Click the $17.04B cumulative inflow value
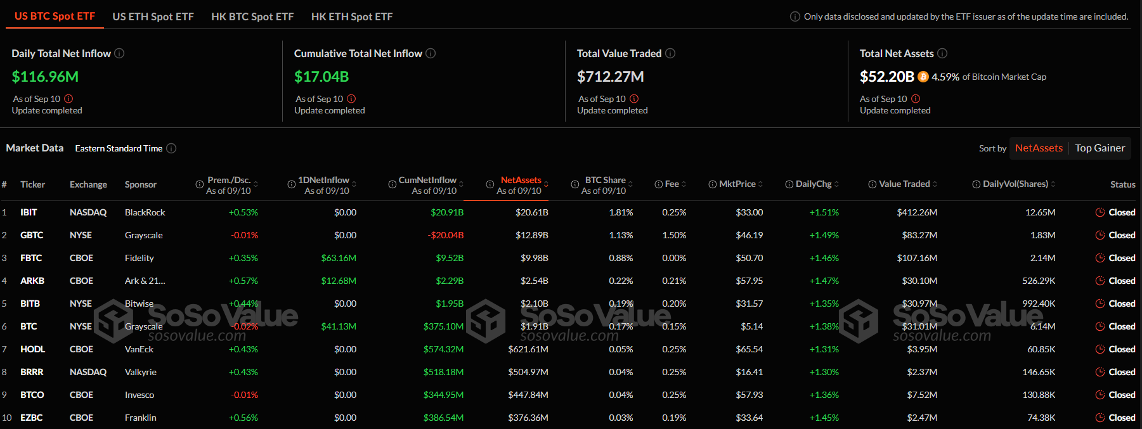 click(321, 77)
